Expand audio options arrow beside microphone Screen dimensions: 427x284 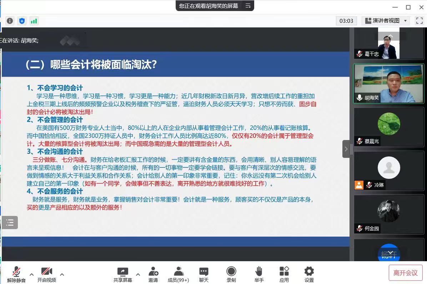pyautogui.click(x=31, y=274)
